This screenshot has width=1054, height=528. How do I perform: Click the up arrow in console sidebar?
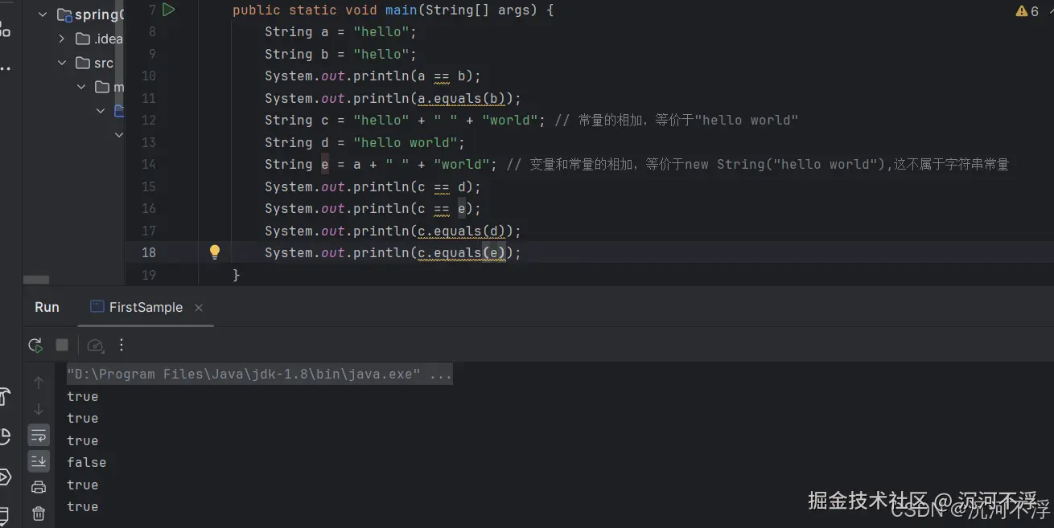click(38, 383)
